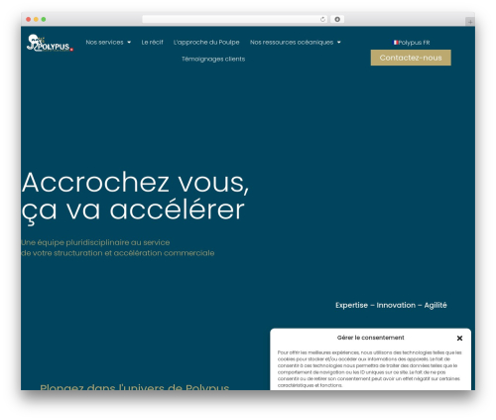
Task: Reload the page with the browser refresh icon
Action: (x=322, y=19)
